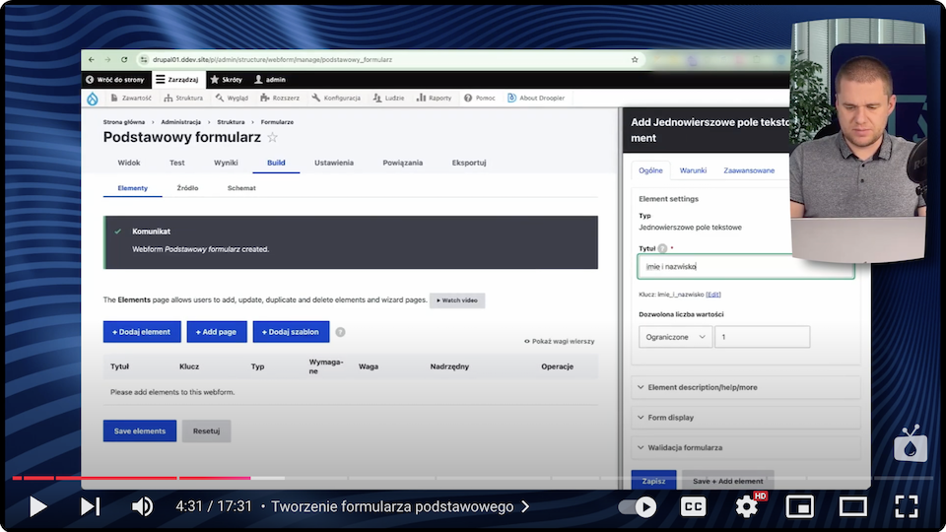Open the admin user menu
This screenshot has height=532, width=946.
click(270, 80)
